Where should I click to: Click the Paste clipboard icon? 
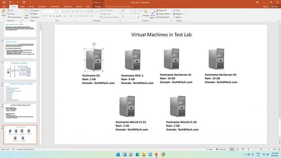point(4,12)
